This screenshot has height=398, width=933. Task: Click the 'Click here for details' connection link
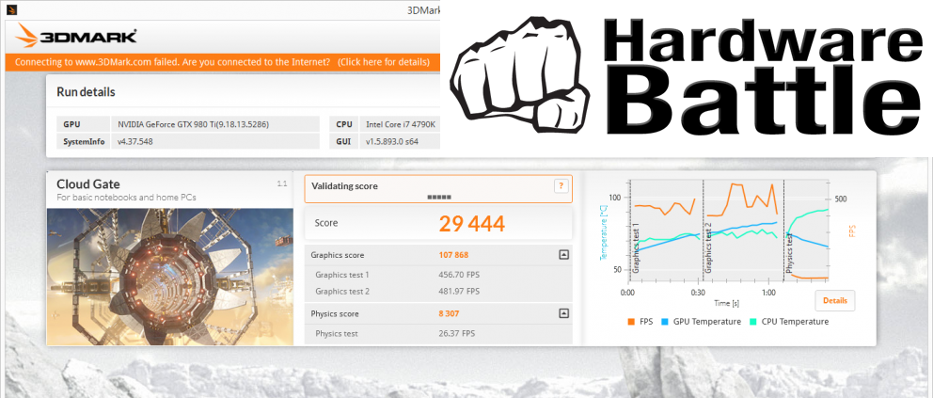(x=385, y=62)
